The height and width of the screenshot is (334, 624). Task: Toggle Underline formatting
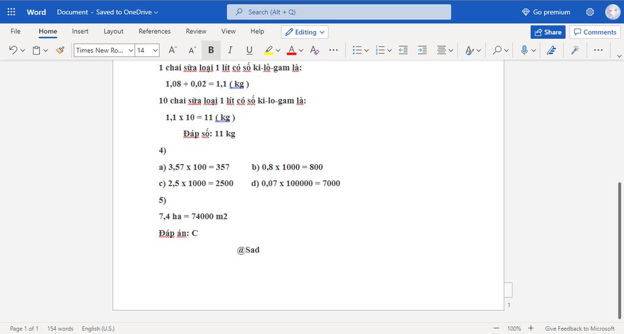(249, 50)
